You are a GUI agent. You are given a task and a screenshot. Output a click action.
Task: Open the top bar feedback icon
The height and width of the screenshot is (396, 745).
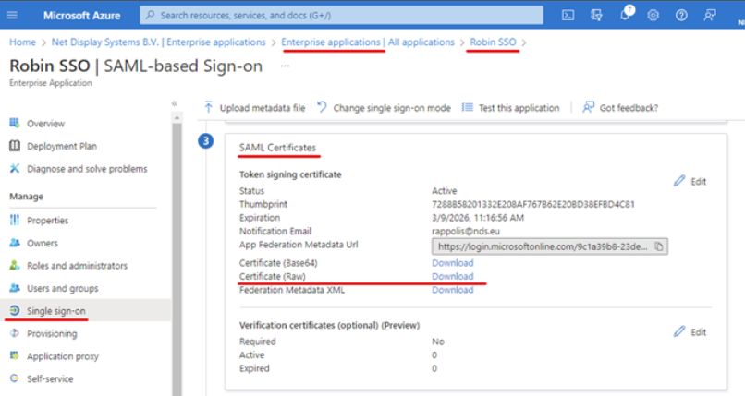(x=710, y=15)
